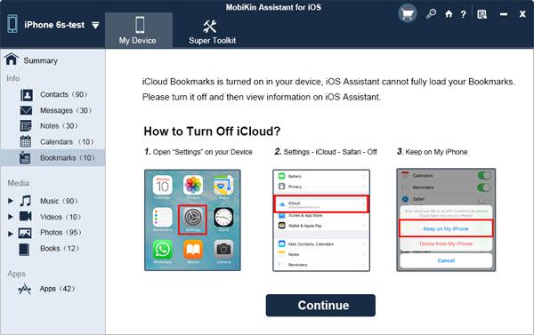
Task: Click the Music note icon
Action: click(25, 201)
